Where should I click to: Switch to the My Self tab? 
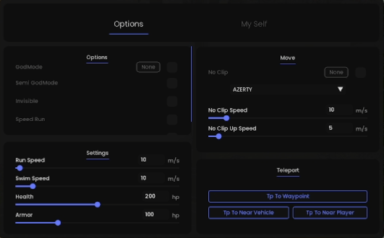254,24
